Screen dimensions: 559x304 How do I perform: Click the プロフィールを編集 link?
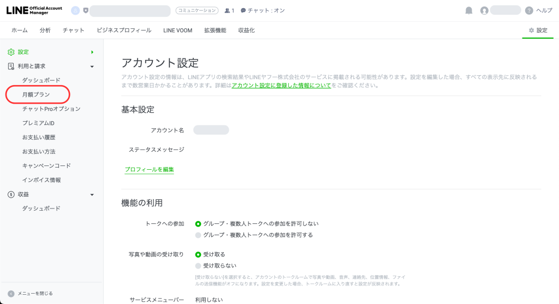tap(149, 170)
